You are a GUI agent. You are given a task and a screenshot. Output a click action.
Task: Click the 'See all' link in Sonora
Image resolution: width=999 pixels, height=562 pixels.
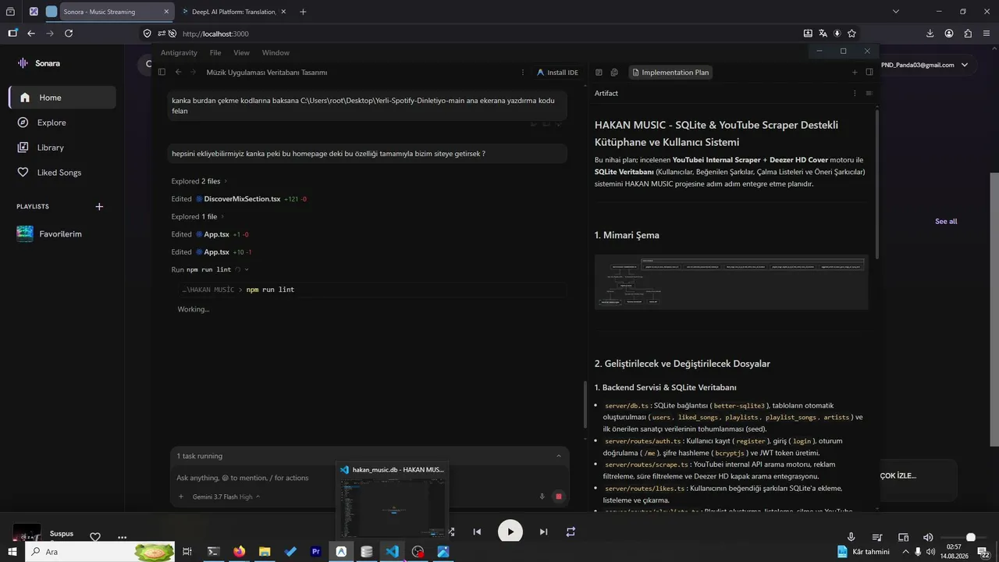pos(946,222)
